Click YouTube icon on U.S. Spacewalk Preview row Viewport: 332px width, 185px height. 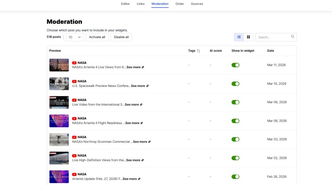pyautogui.click(x=74, y=81)
